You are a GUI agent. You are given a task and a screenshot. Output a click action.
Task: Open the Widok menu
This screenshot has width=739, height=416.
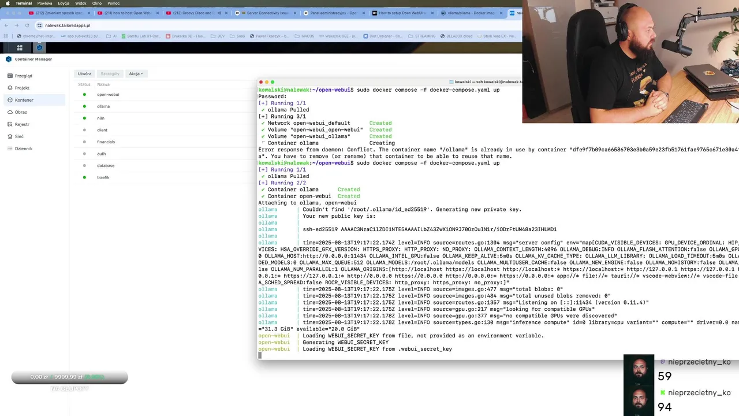point(81,3)
